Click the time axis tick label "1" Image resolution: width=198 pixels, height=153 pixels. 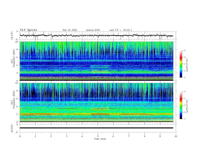pos(35,136)
